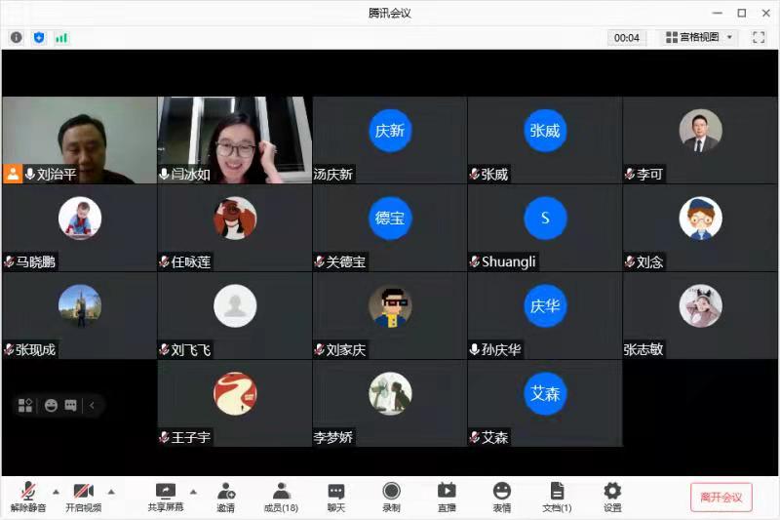Screen dimensions: 780x520
Task: Enter full screen mode via top-right icon
Action: point(759,37)
